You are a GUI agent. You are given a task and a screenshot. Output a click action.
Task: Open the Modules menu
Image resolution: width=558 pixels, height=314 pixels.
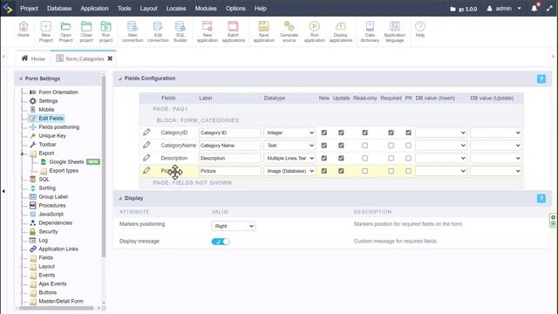206,8
